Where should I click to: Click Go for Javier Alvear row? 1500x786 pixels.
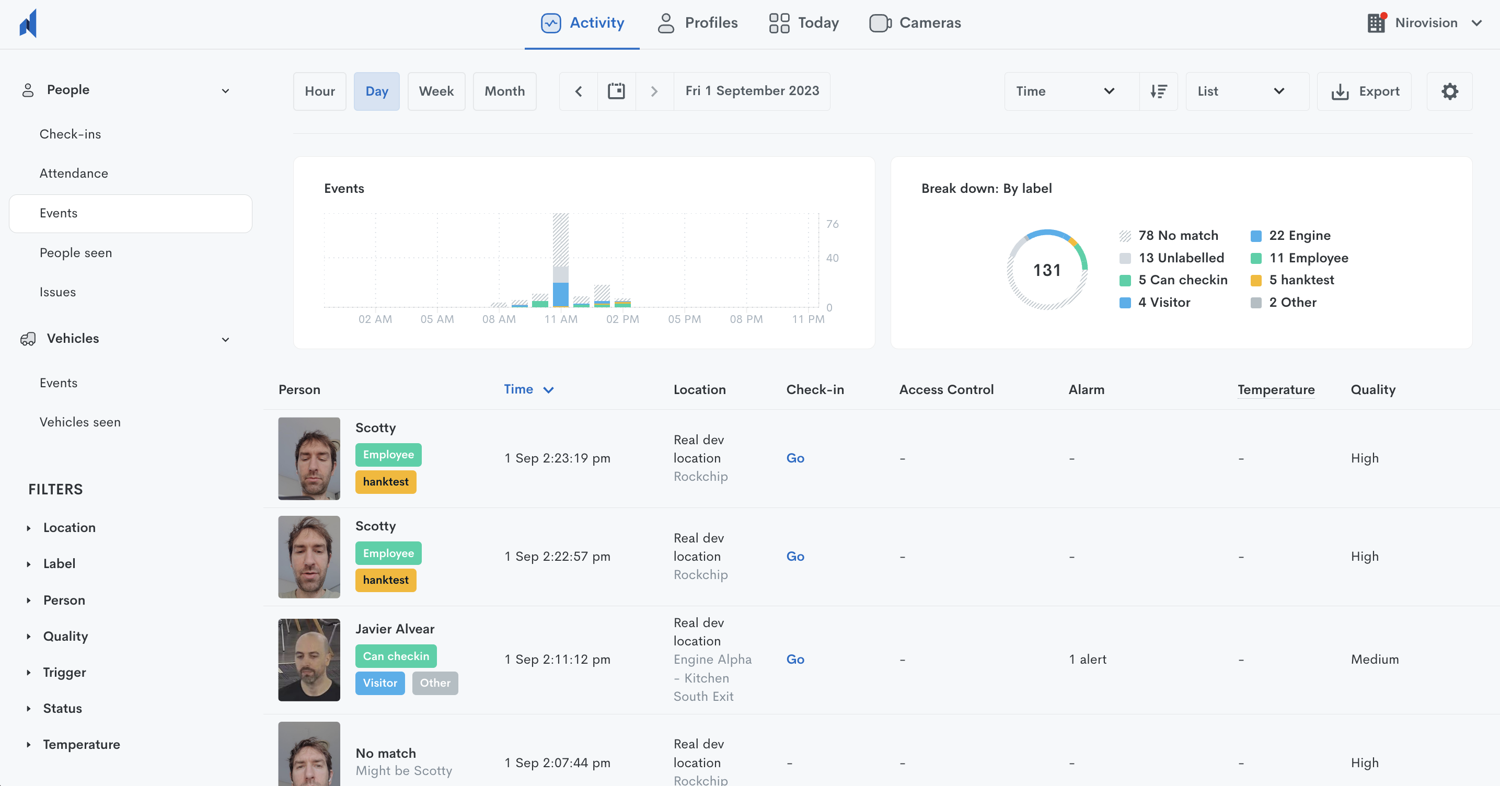[x=795, y=660]
